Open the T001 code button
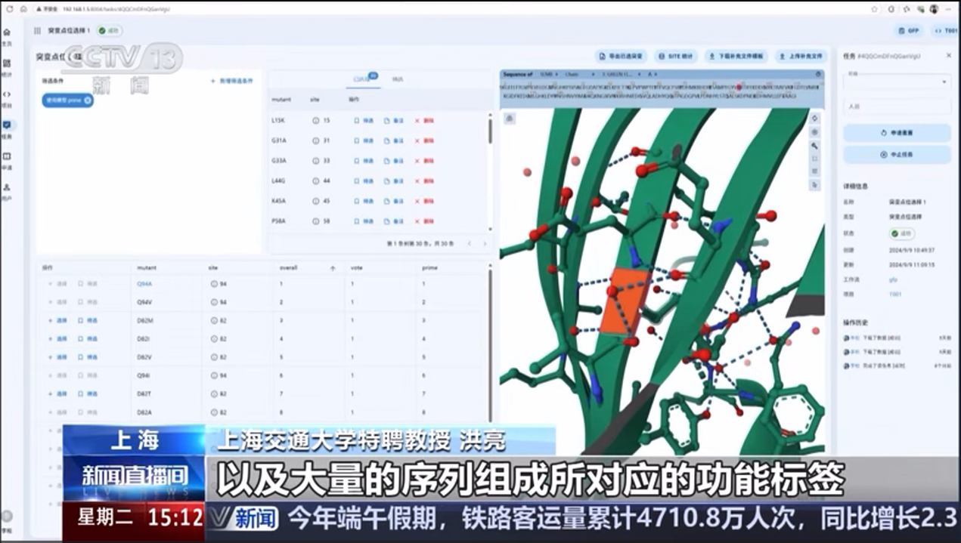961x543 pixels. click(x=945, y=31)
